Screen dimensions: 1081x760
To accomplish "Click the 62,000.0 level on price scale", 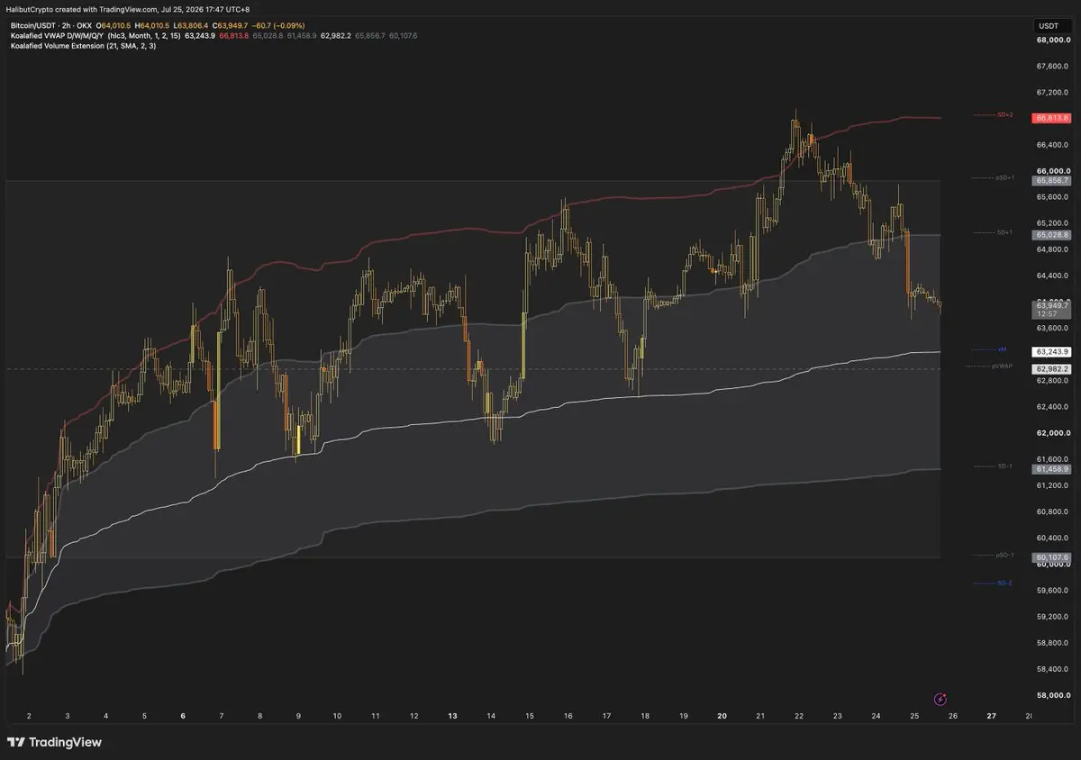I will [x=1052, y=433].
